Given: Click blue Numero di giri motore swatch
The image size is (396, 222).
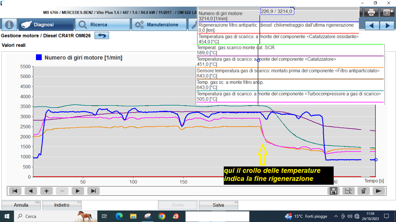Looking at the screenshot, I should click(x=39, y=58).
